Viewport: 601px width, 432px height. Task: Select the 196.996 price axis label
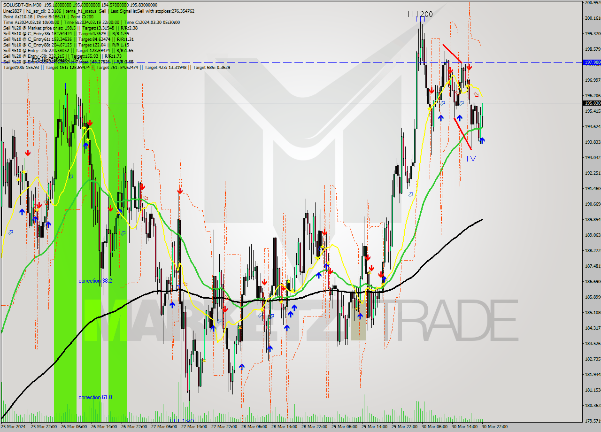coord(593,80)
